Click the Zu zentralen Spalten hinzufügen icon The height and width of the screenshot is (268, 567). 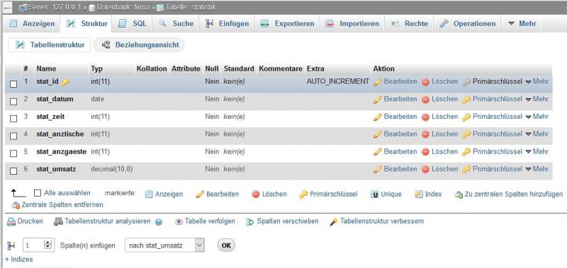tap(459, 194)
